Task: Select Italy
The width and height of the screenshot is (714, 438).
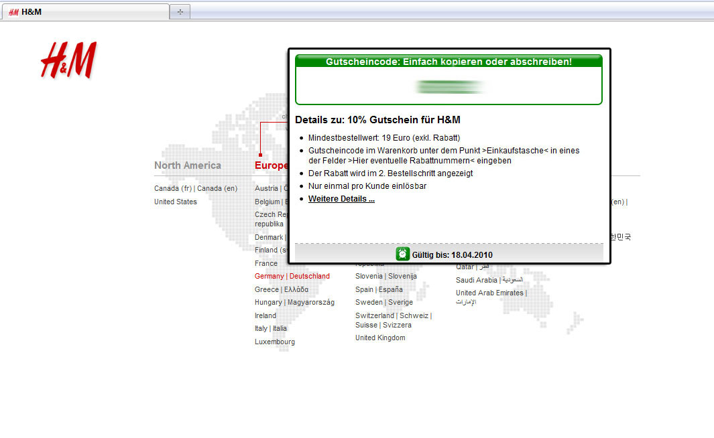Action: [x=261, y=328]
